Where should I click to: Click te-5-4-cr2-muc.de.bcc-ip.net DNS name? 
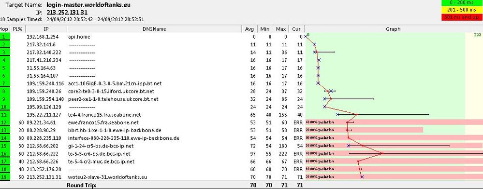tap(102, 162)
